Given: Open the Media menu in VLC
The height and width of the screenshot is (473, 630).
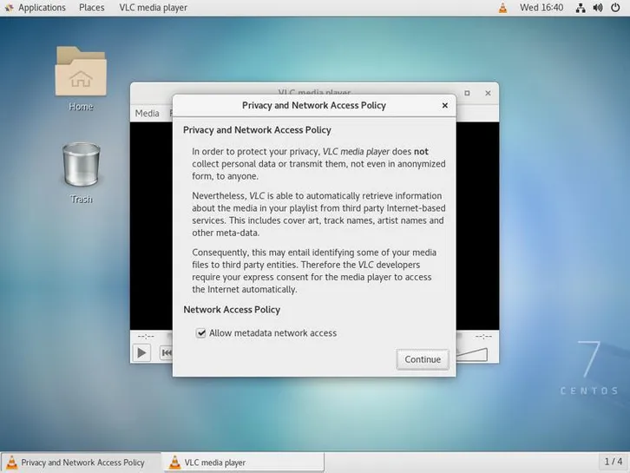Looking at the screenshot, I should pyautogui.click(x=147, y=114).
